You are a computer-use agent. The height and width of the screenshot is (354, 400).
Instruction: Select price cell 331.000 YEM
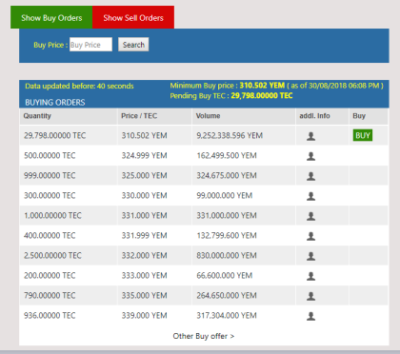(154, 215)
